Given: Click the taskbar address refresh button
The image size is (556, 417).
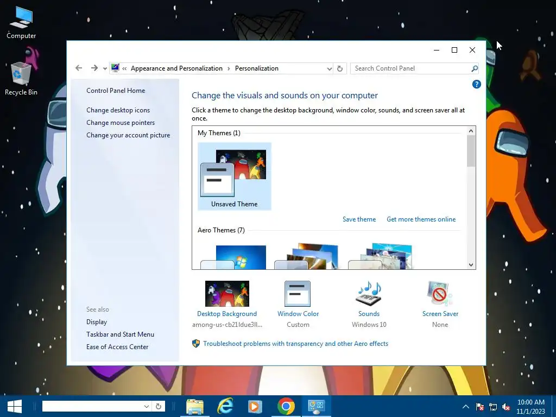Looking at the screenshot, I should click(x=158, y=406).
